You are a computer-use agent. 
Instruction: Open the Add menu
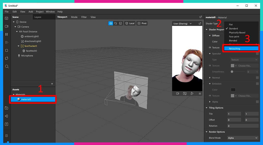coord(31,12)
